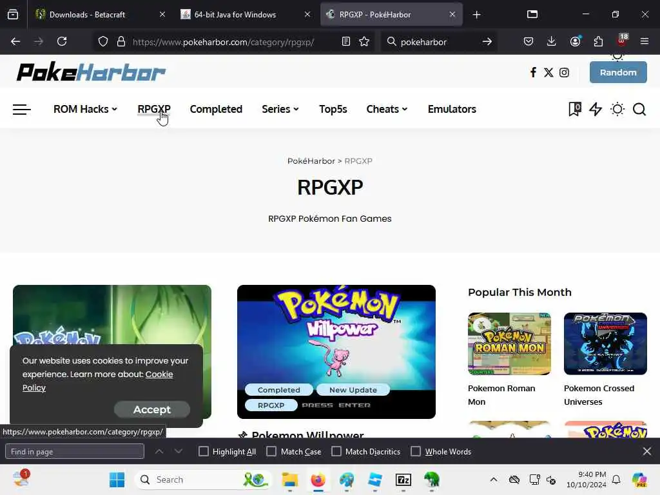
Task: Open the Top5s nav menu item
Action: (x=333, y=109)
